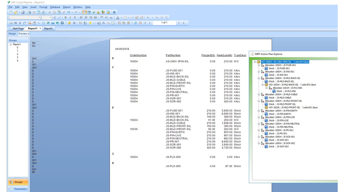Screen dimensions: 344x192
Task: Toggle Bold formatting button
Action: [65, 17]
